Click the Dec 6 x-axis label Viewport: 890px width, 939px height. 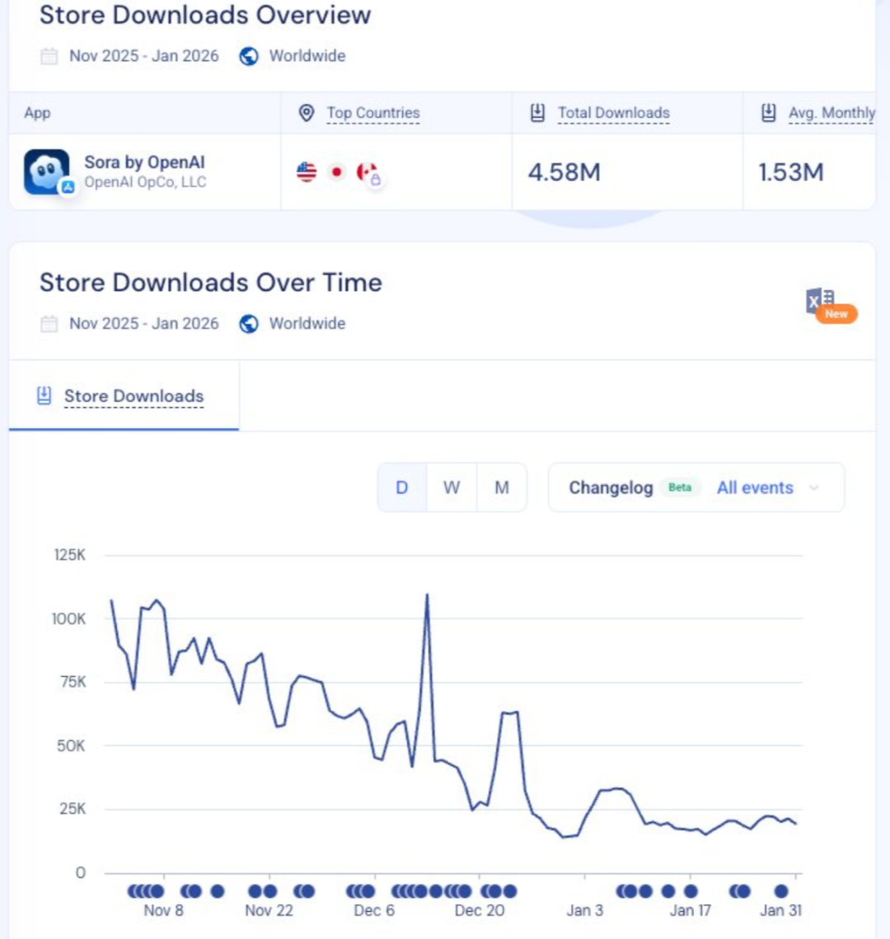(374, 911)
